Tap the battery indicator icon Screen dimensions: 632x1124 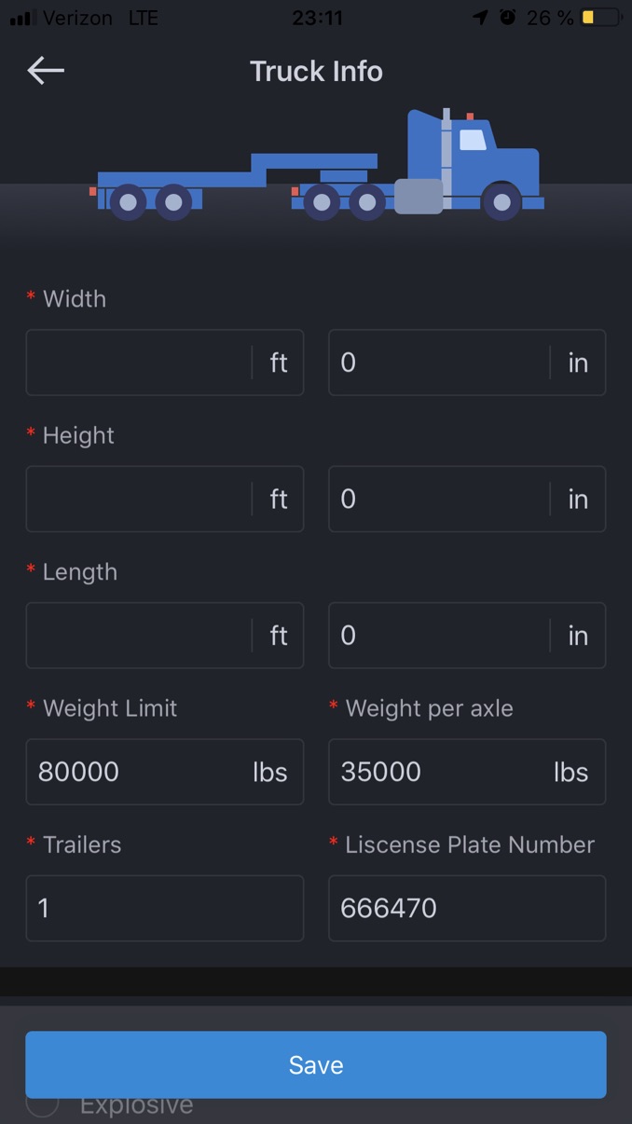[601, 18]
